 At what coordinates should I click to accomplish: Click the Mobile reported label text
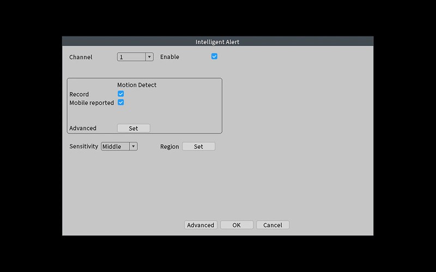coord(92,103)
